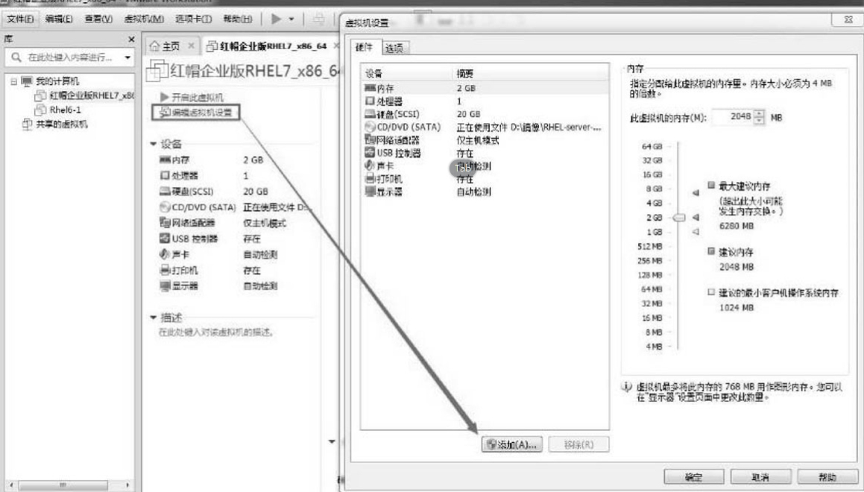Viewport: 864px width, 492px height.
Task: Click 编辑虚拟机设置 link
Action: (197, 113)
